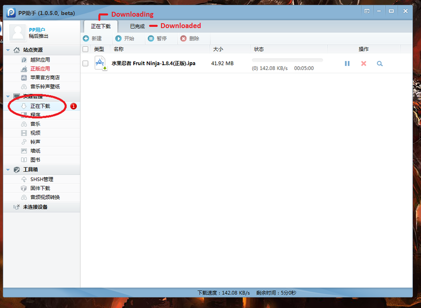Viewport: 421px width, 308px height.
Task: Open 音乐铃声壁纸 in the sidebar
Action: (x=45, y=86)
